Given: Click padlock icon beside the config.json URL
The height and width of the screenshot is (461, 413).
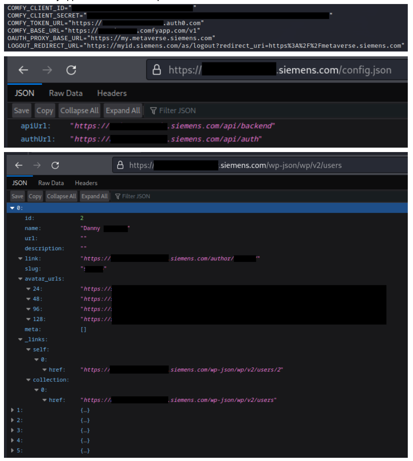Looking at the screenshot, I should pyautogui.click(x=158, y=70).
